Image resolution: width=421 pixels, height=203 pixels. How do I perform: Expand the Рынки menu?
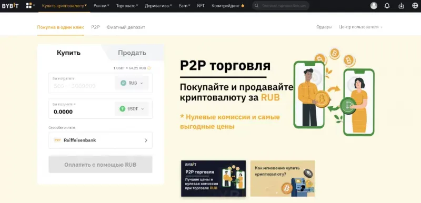point(102,6)
